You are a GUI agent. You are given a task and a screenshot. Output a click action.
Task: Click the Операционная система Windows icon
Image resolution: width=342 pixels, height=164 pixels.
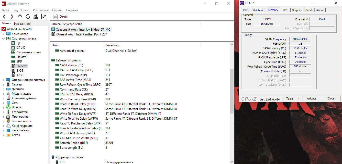tap(8, 80)
